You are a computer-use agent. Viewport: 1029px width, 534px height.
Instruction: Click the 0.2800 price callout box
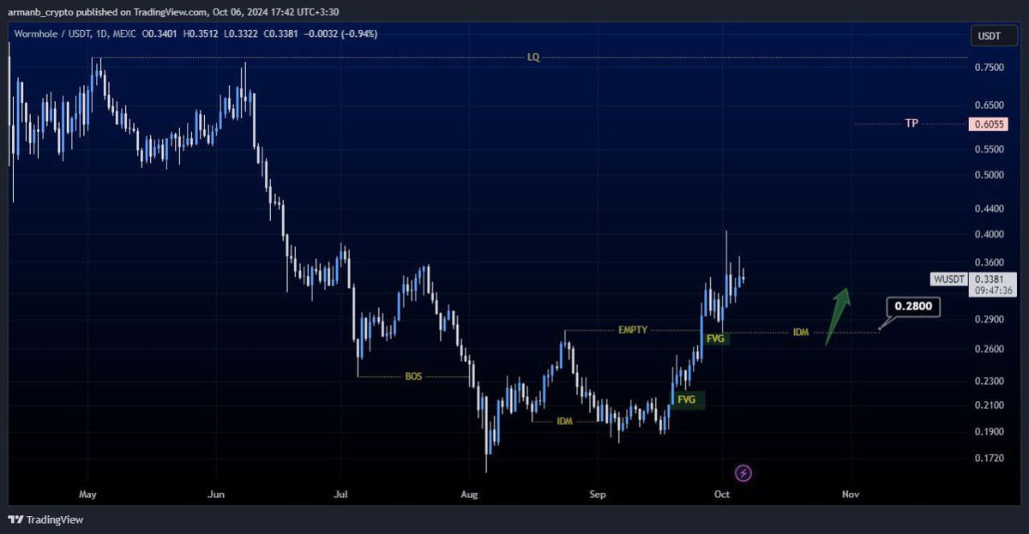click(x=912, y=306)
